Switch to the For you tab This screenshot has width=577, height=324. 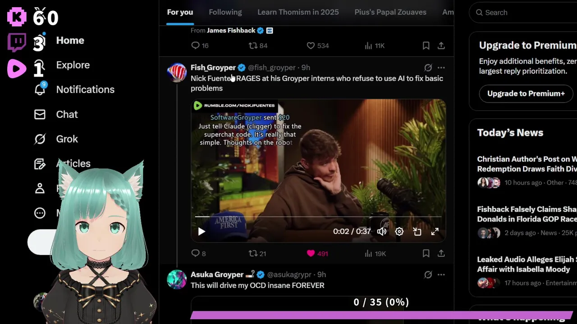point(180,12)
